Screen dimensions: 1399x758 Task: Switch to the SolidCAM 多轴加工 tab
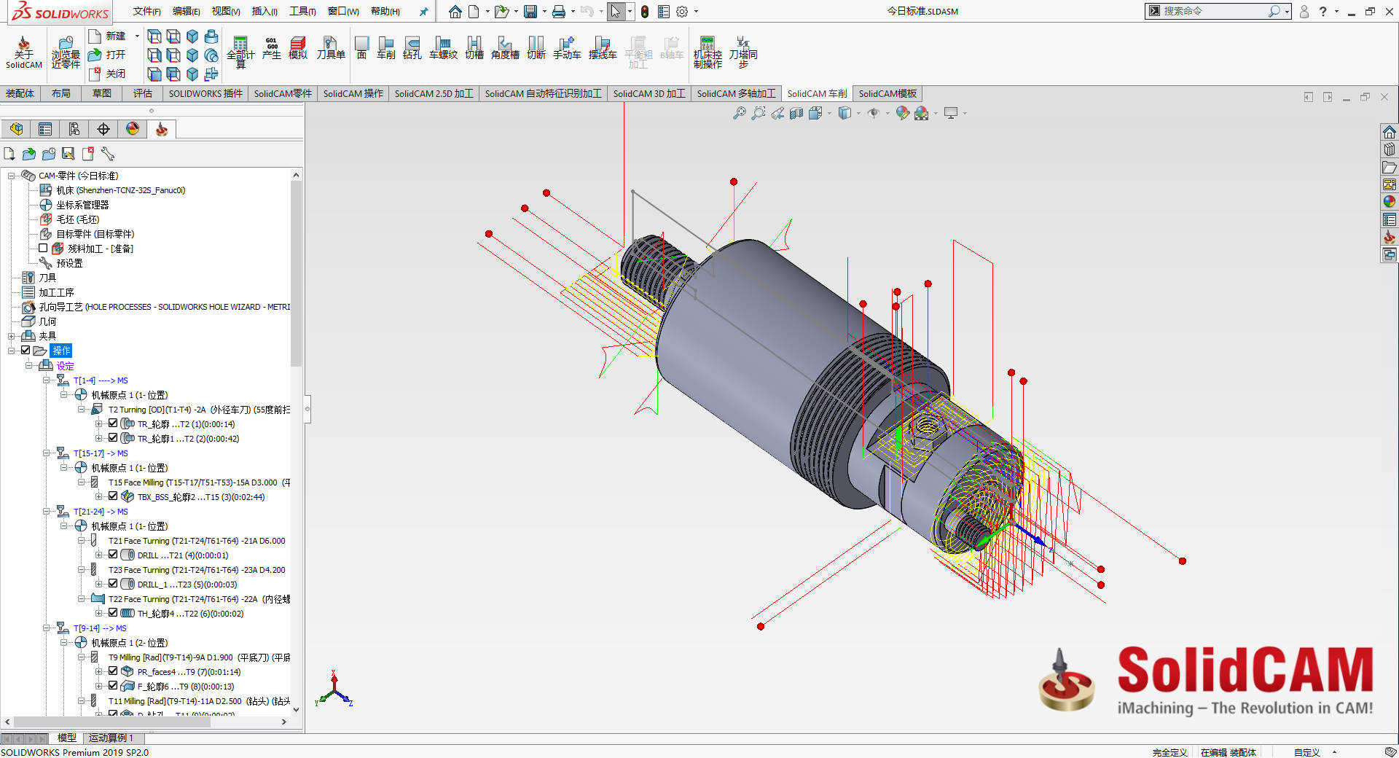[x=736, y=93]
